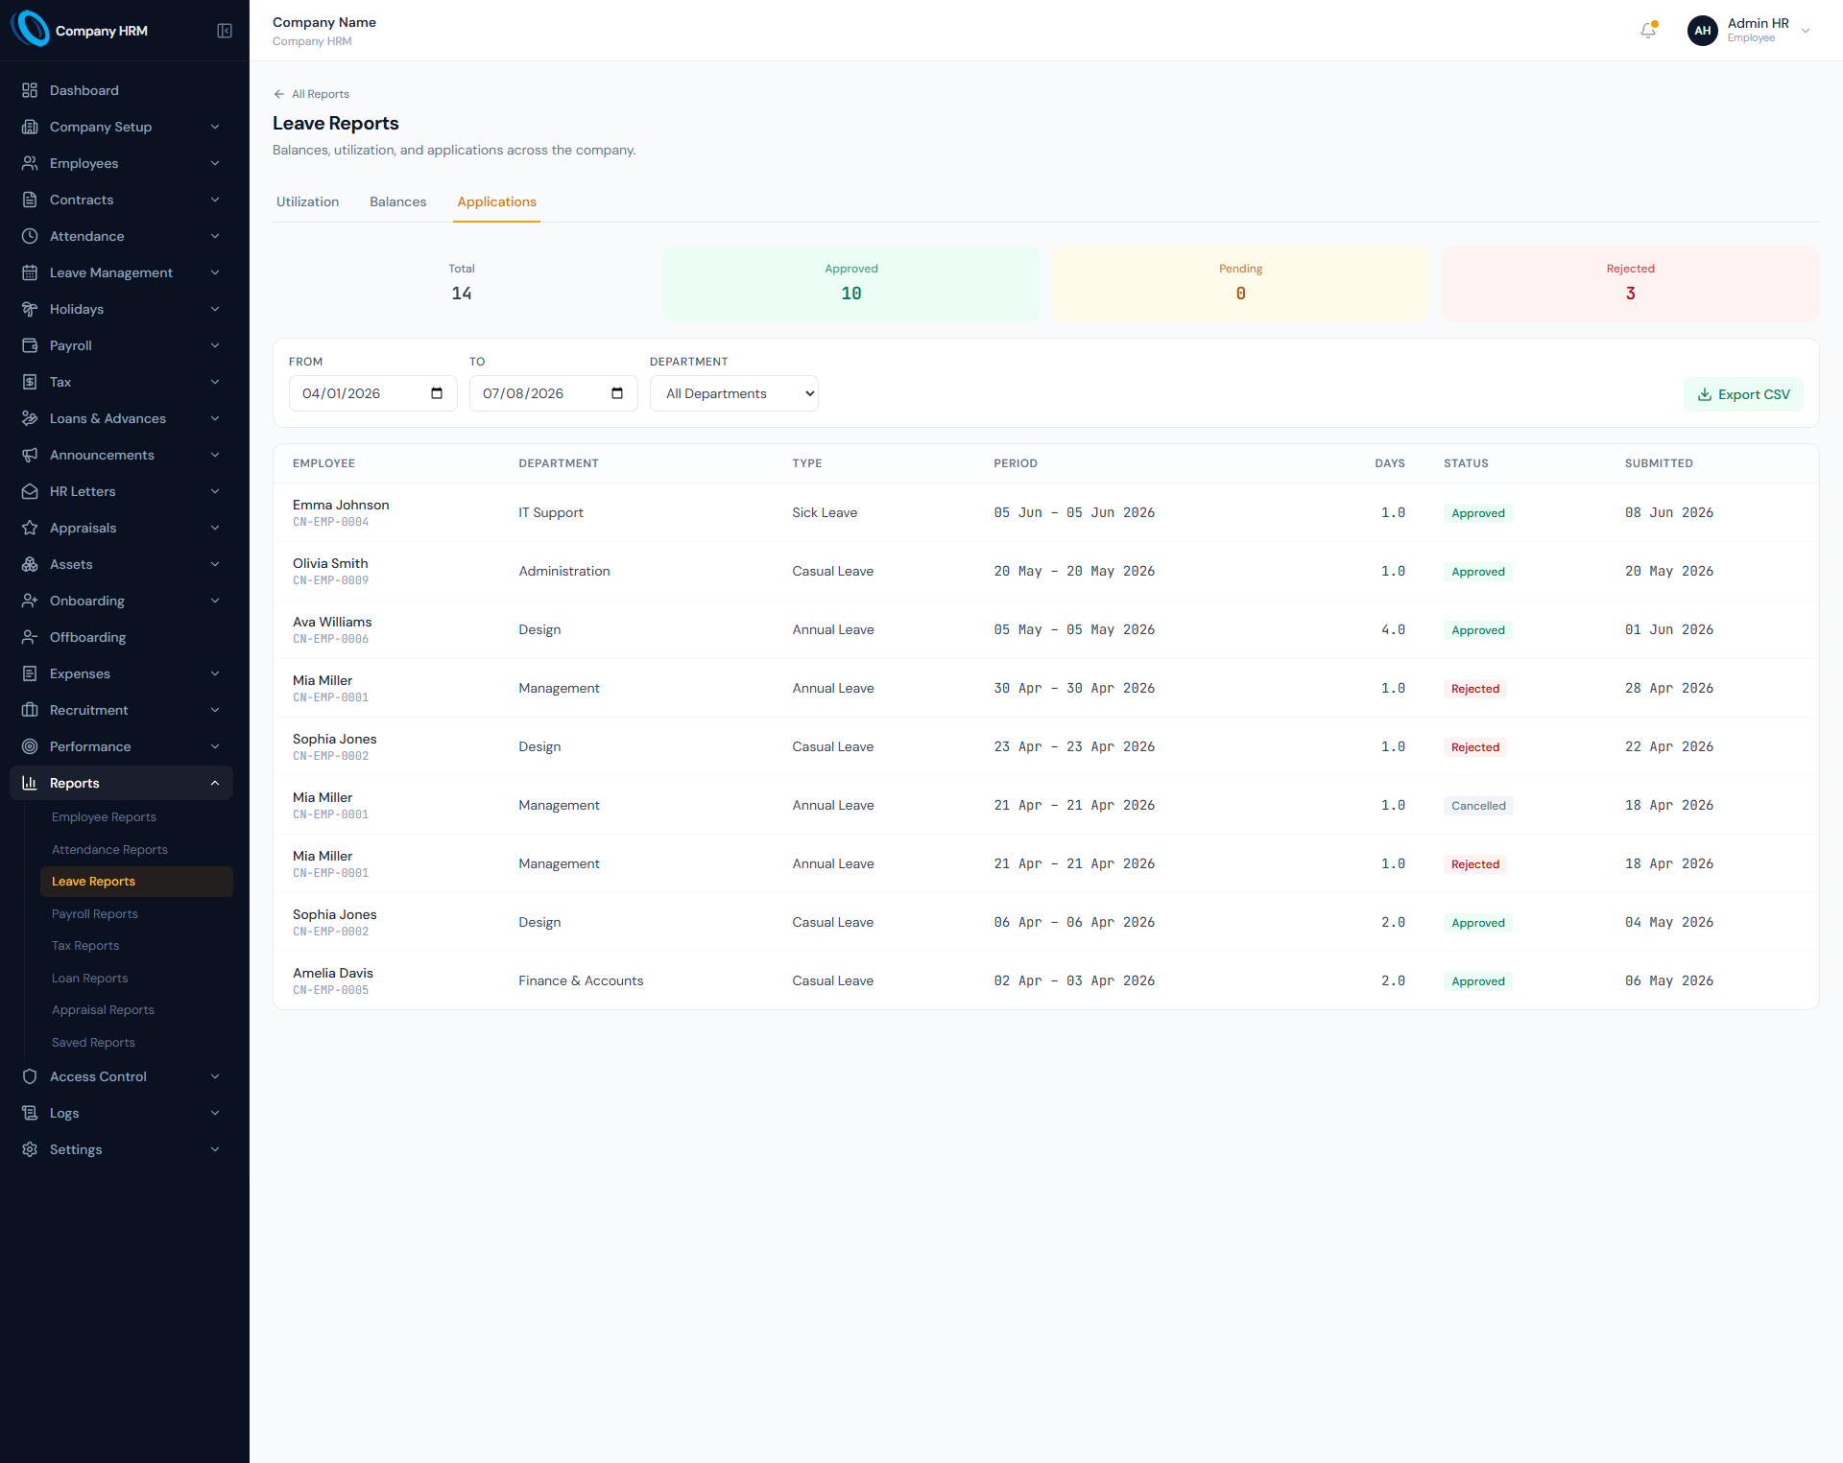Expand the Payroll menu chevron
Screen dimensions: 1843x1463
point(215,345)
